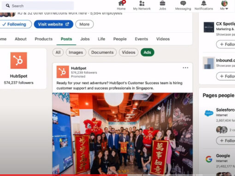
Task: Click the Inbound page logo thumbnail
Action: 209,63
